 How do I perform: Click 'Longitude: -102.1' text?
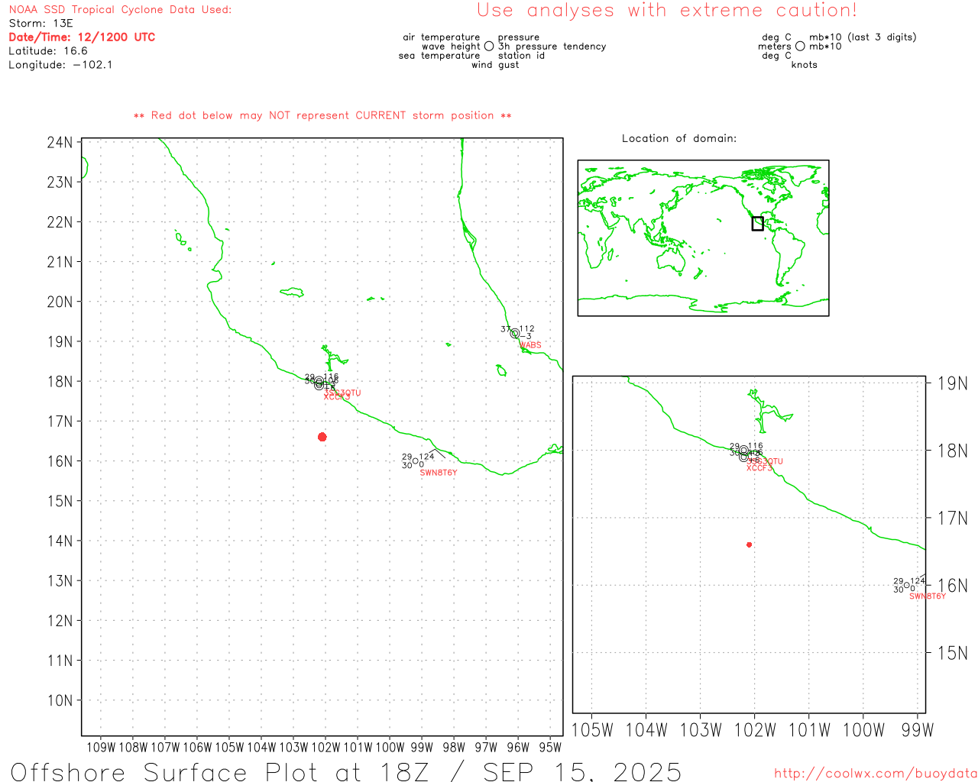(x=60, y=65)
